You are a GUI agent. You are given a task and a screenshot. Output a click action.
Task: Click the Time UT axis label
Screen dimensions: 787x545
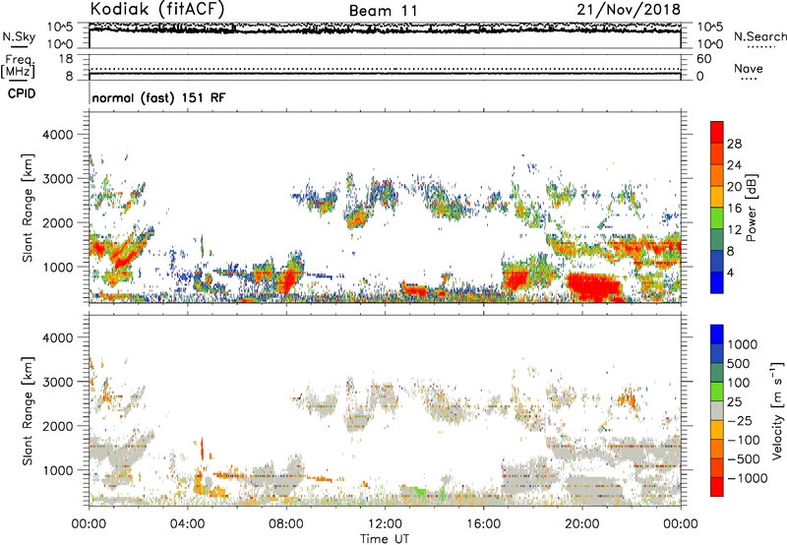point(385,539)
